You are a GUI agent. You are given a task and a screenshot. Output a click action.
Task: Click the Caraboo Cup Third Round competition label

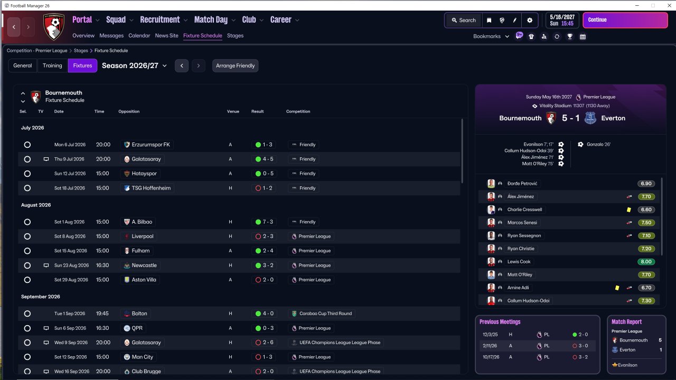(321, 313)
